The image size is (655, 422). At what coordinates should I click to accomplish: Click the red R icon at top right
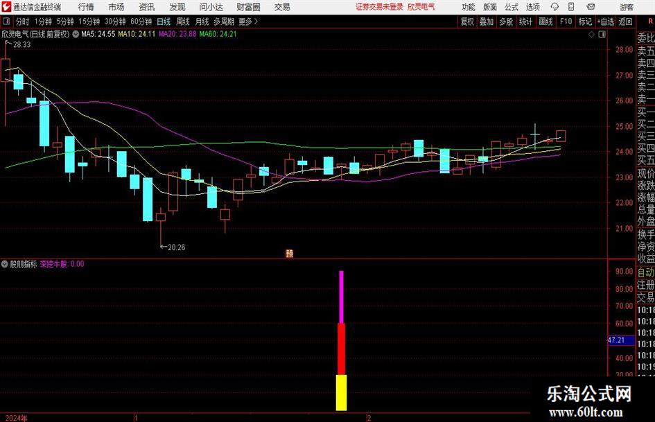point(650,21)
